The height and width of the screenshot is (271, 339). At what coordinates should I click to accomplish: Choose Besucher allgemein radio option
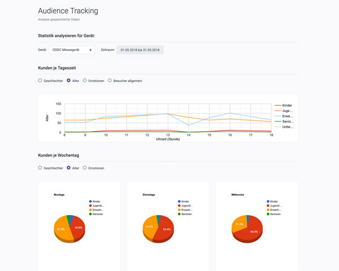[x=110, y=81]
